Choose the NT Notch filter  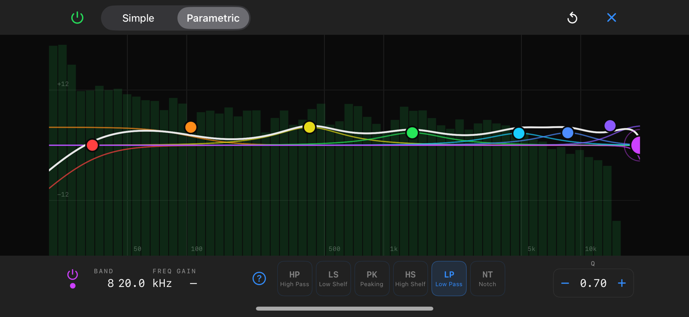tap(487, 279)
